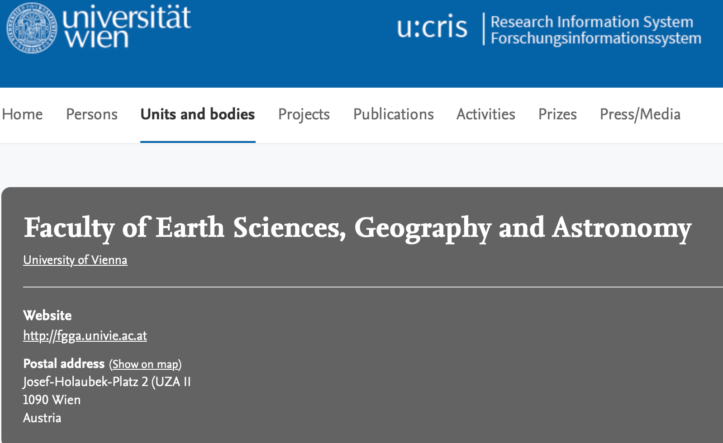
Task: Open the Persons navigation tab
Action: point(92,114)
